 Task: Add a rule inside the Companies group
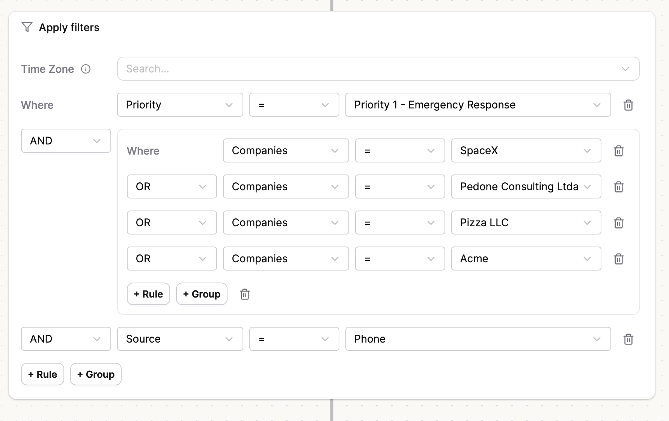[x=148, y=294]
